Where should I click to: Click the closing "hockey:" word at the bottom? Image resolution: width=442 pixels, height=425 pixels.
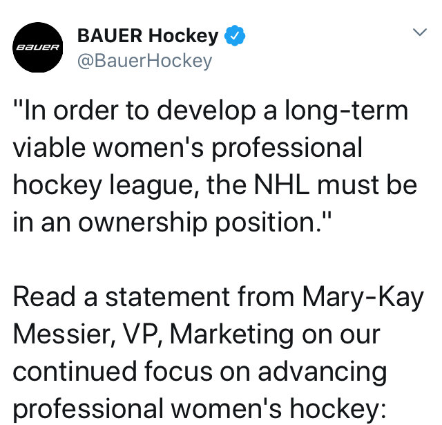tap(338, 408)
